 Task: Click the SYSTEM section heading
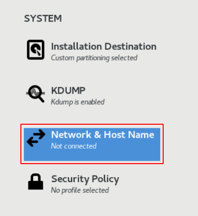tap(43, 18)
